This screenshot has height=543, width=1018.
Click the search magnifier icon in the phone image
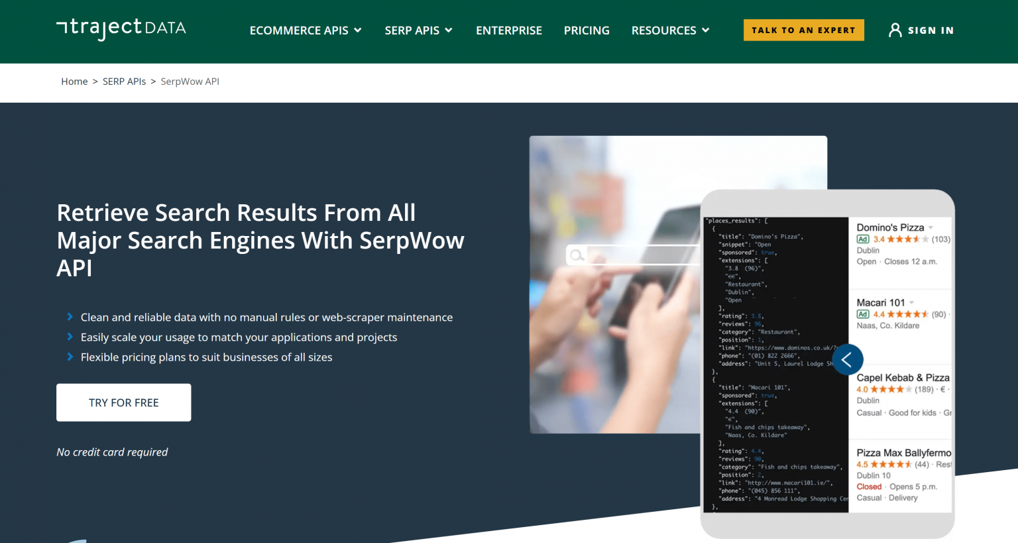pos(577,255)
